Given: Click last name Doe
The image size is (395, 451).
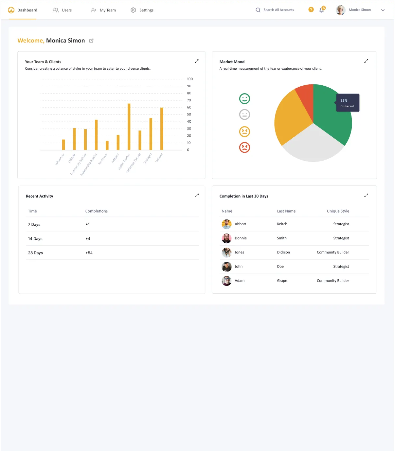Looking at the screenshot, I should click(280, 267).
